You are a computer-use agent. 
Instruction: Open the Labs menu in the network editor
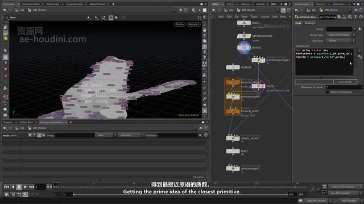275,16
